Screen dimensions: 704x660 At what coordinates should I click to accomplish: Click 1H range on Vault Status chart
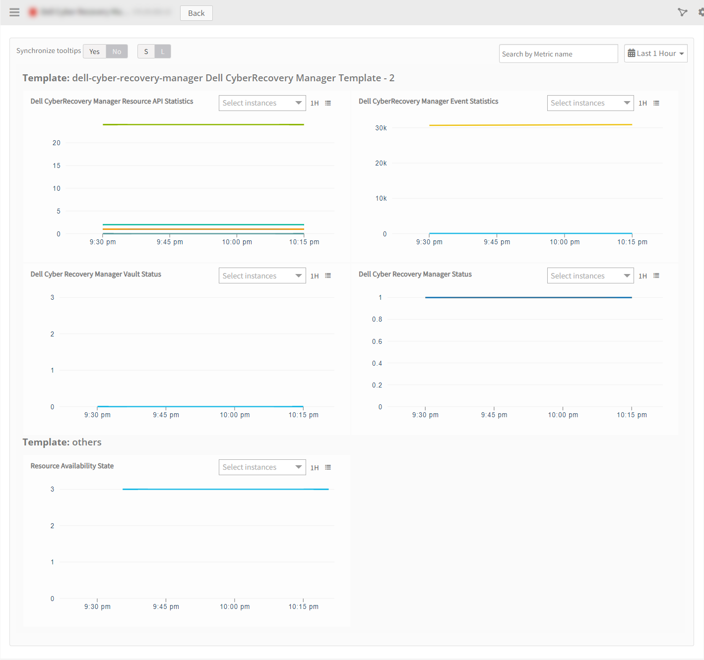(315, 276)
